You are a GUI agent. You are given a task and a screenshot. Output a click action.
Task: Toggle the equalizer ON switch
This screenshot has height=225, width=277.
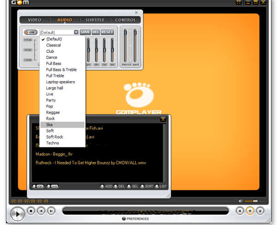tap(30, 32)
